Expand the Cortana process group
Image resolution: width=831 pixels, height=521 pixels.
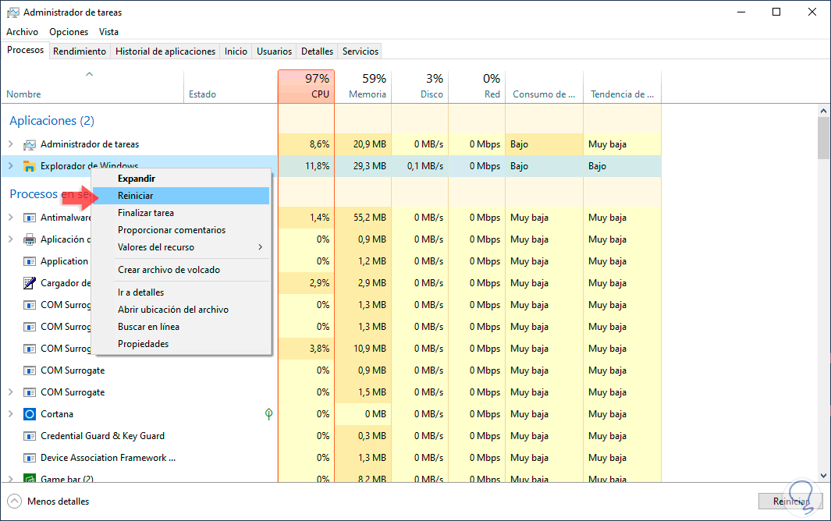pyautogui.click(x=11, y=414)
